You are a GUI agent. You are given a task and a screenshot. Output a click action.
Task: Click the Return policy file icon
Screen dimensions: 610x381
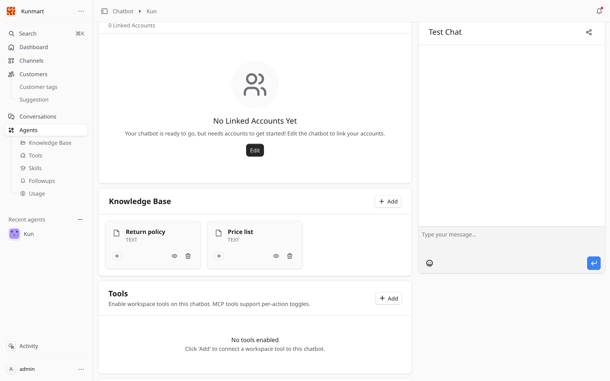click(x=117, y=233)
